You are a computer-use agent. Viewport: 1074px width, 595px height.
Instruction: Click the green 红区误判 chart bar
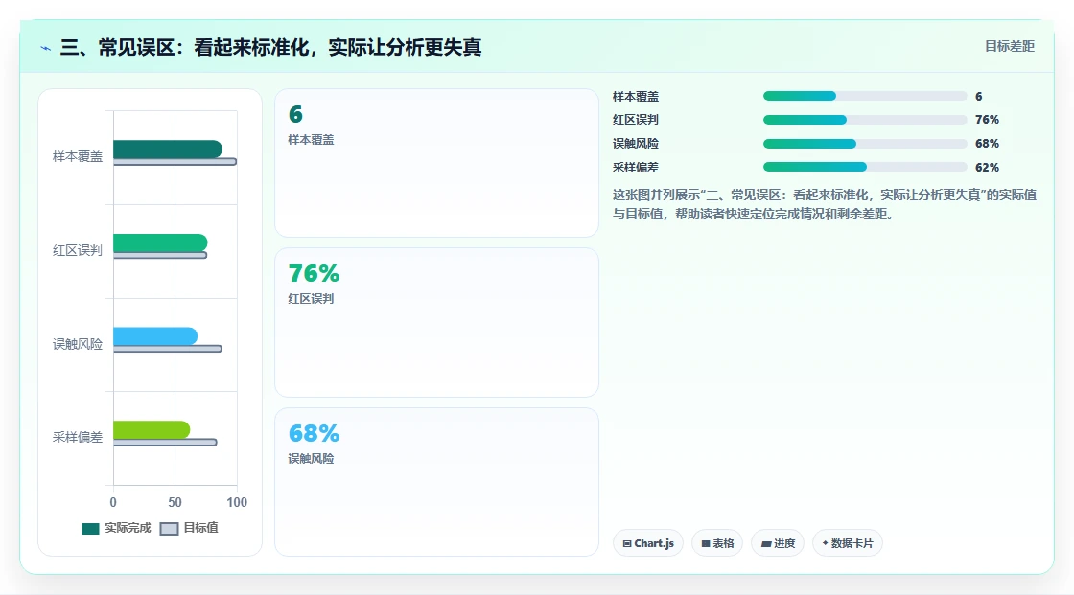(160, 242)
